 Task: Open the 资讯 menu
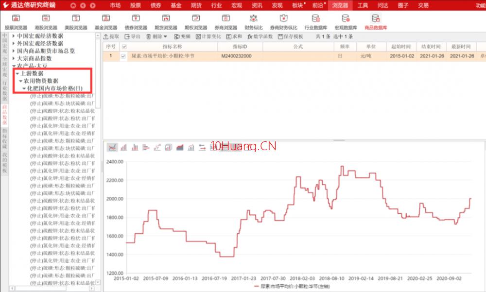(x=257, y=5)
